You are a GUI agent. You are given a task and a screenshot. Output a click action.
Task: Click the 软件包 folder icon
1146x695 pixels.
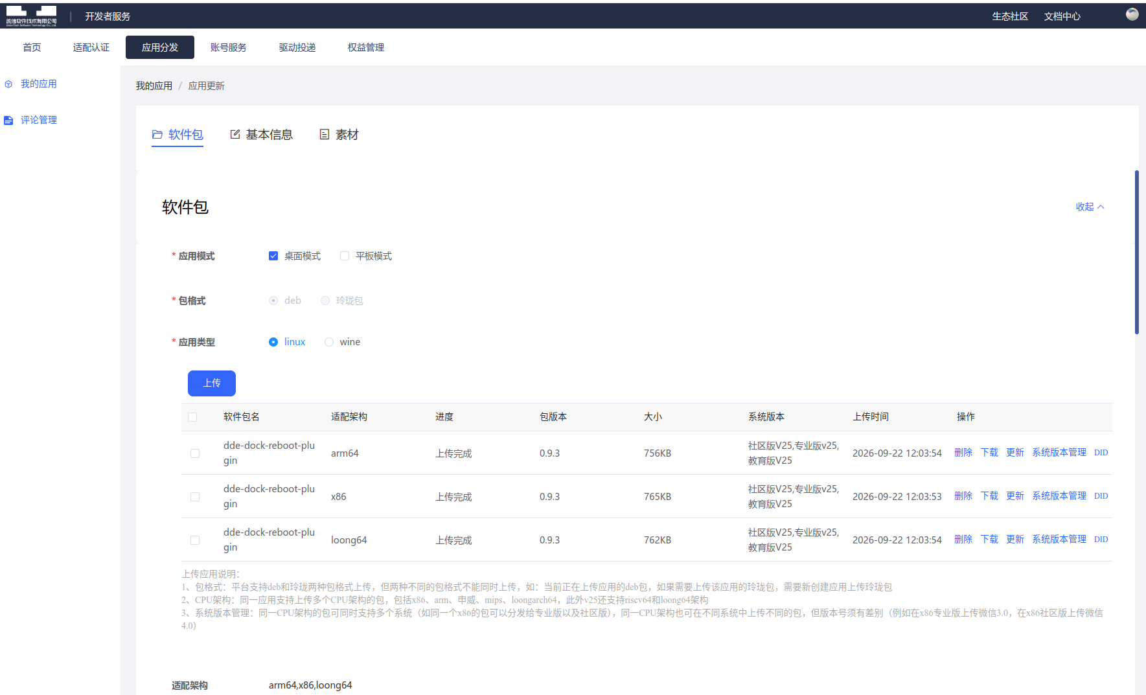157,135
